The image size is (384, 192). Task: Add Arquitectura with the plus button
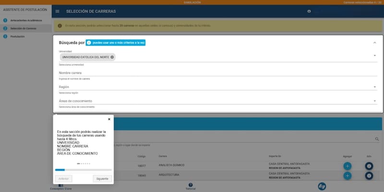(348, 176)
